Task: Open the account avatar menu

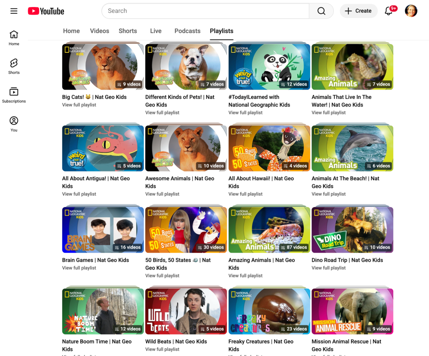Action: (411, 11)
